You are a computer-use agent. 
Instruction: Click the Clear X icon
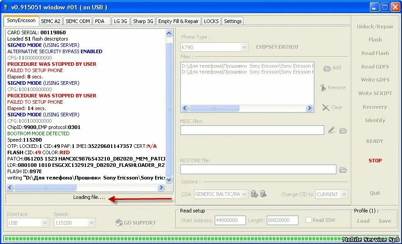click(x=326, y=107)
